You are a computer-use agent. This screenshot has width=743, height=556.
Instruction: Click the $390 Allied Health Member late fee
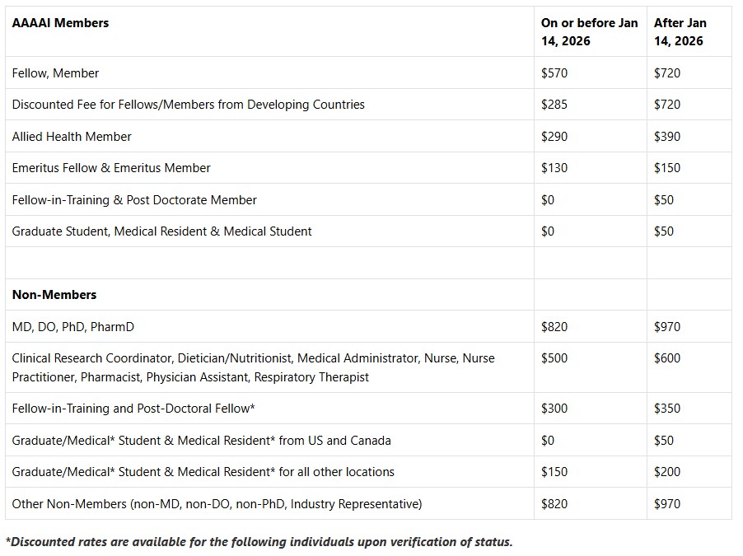tap(667, 137)
